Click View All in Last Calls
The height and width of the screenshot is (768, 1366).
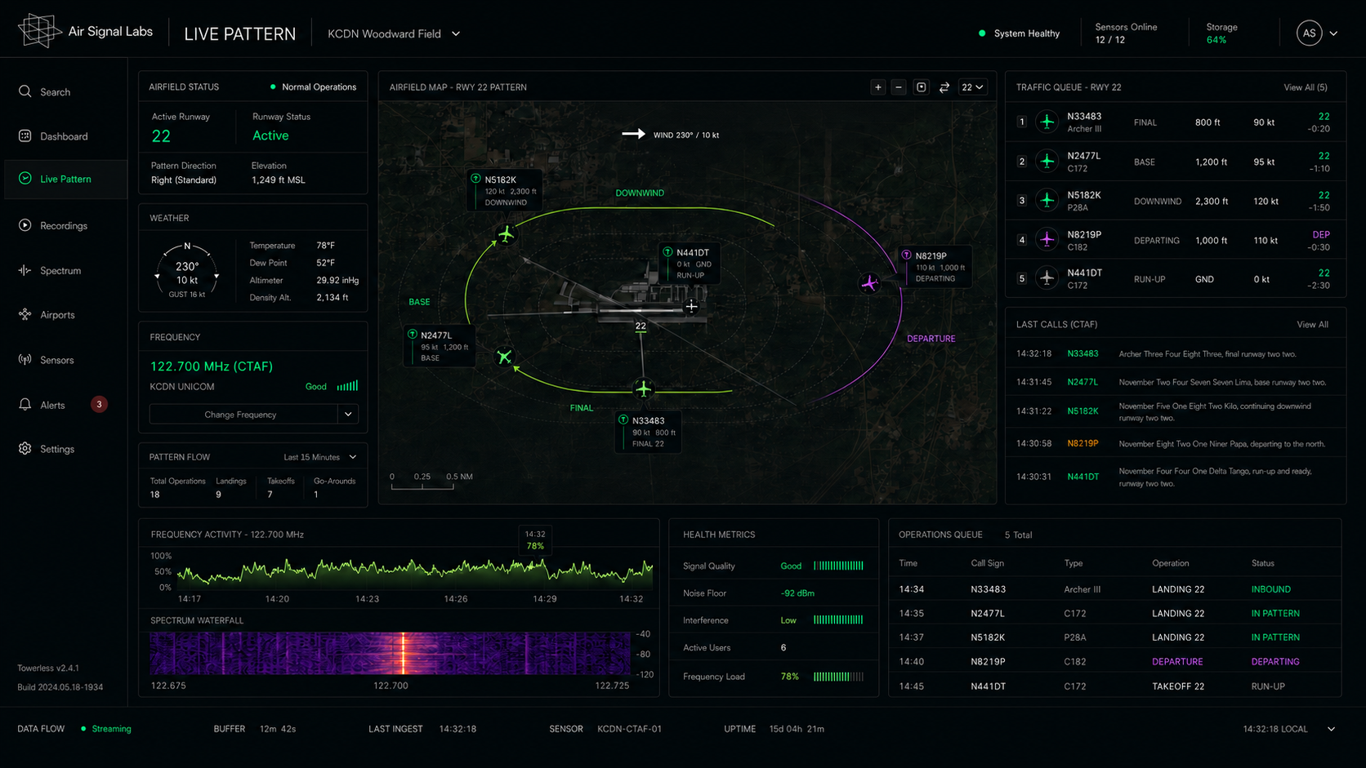point(1312,325)
